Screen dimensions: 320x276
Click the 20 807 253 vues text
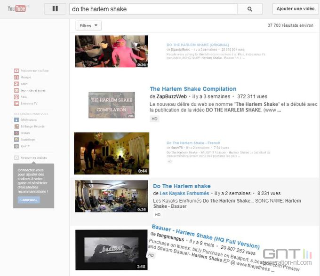(x=238, y=250)
